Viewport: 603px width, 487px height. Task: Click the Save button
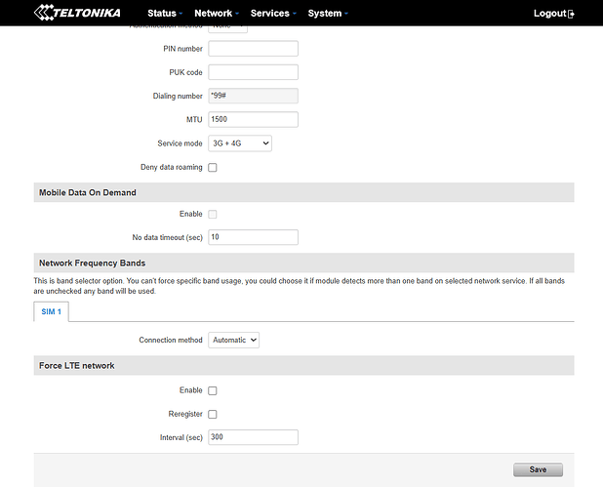[x=538, y=469]
